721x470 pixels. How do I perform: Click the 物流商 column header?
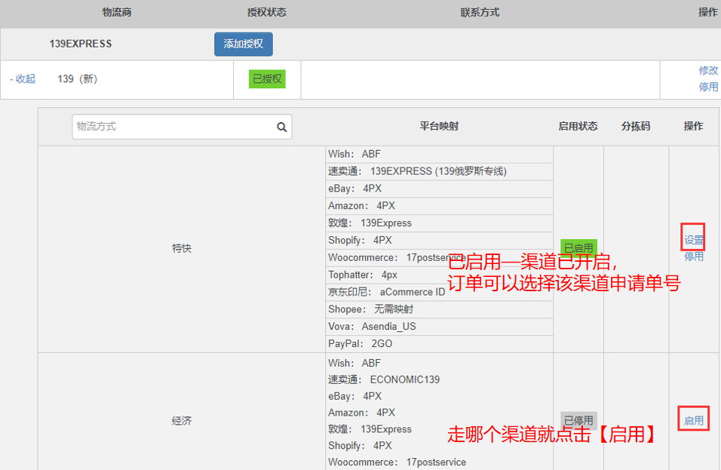tap(117, 12)
